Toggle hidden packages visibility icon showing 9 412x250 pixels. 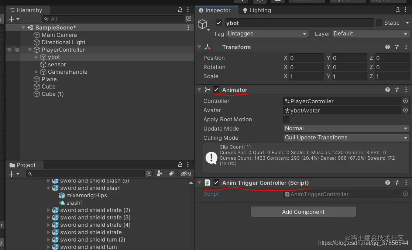(x=186, y=174)
